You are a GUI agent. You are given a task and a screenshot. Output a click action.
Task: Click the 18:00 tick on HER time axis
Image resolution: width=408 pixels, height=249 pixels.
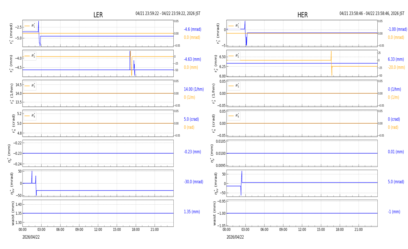[340, 230]
